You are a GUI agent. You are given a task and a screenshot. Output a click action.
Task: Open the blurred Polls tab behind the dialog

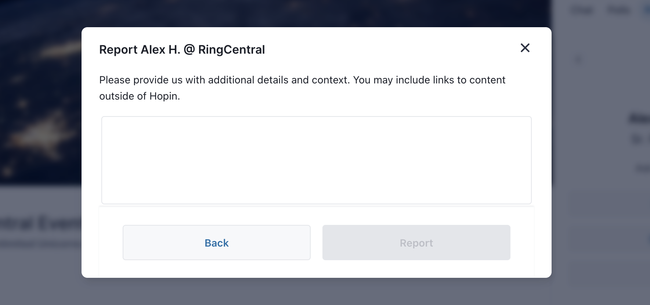pyautogui.click(x=619, y=10)
